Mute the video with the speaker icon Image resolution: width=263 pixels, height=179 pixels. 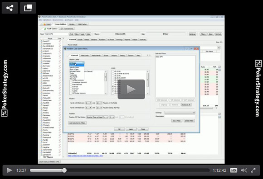coord(244,170)
